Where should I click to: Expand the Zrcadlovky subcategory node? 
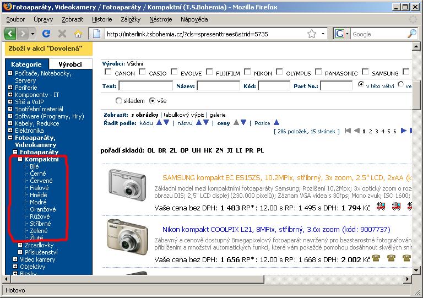click(20, 245)
